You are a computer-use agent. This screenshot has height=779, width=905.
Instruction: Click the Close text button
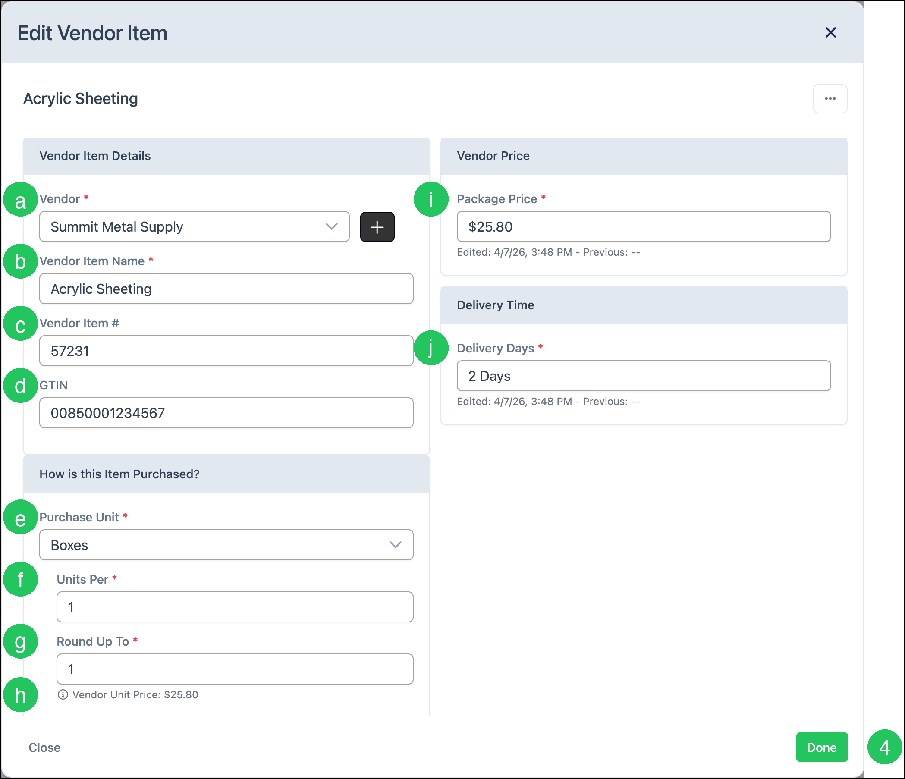tap(44, 747)
